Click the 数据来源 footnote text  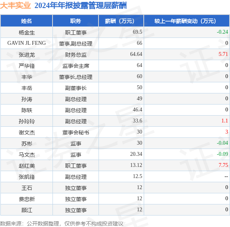pyautogui.click(x=62, y=224)
